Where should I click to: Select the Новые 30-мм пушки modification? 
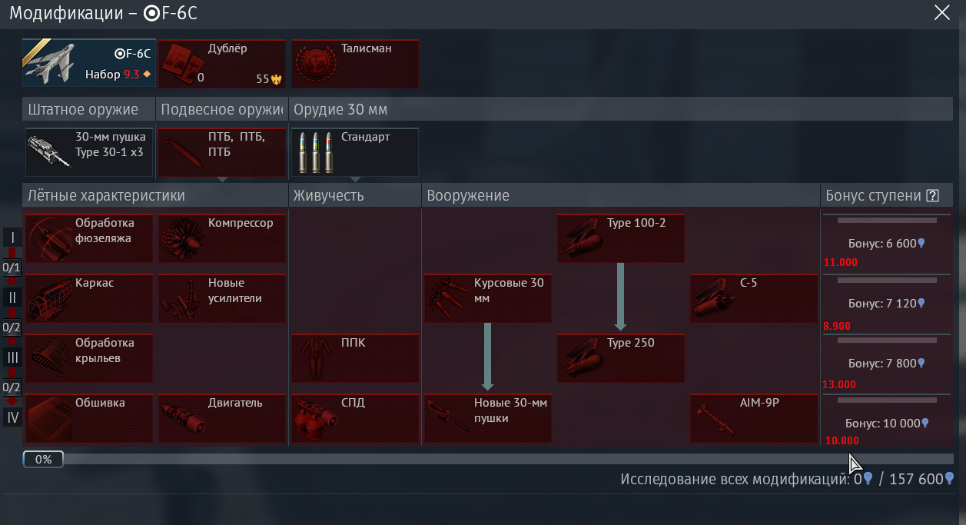[487, 418]
